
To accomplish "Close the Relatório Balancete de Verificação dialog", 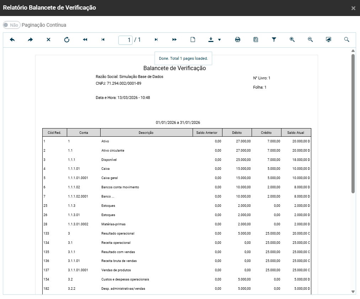I will pos(353,8).
